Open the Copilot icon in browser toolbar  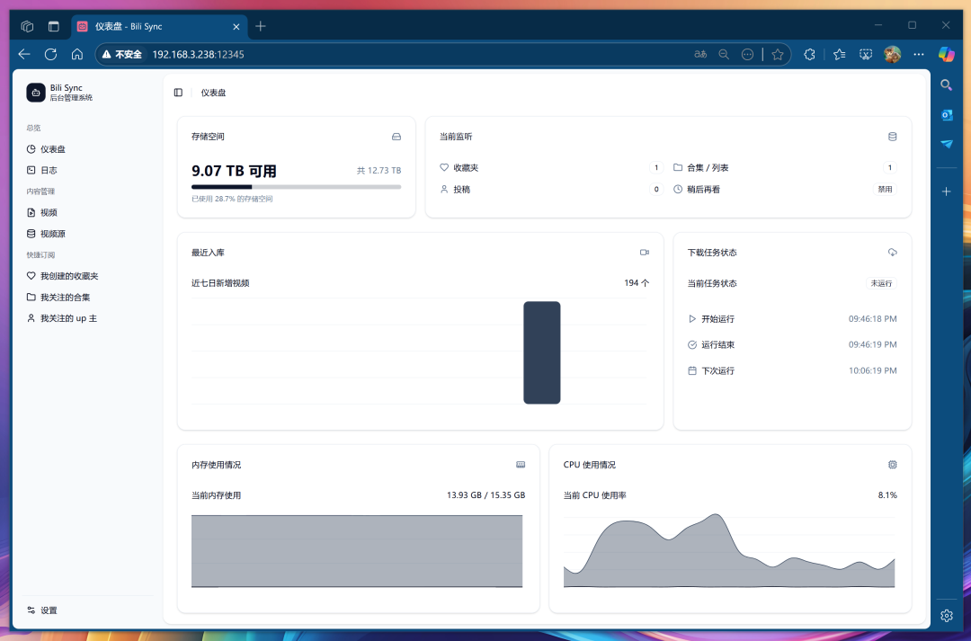(x=946, y=55)
